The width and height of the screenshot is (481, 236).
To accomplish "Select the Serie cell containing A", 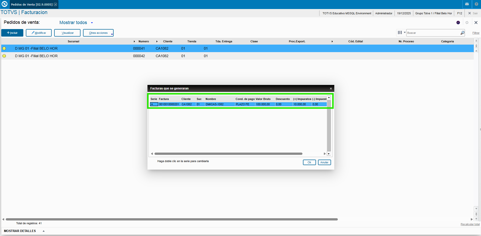I will coord(154,104).
